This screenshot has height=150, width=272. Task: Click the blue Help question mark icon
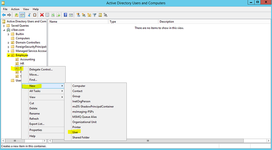(x=65, y=15)
